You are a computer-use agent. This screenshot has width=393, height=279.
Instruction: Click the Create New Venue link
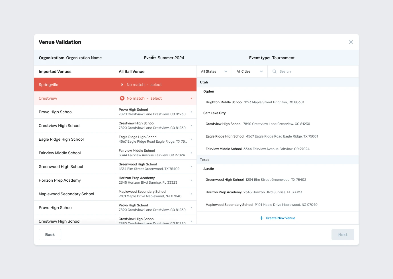280,218
